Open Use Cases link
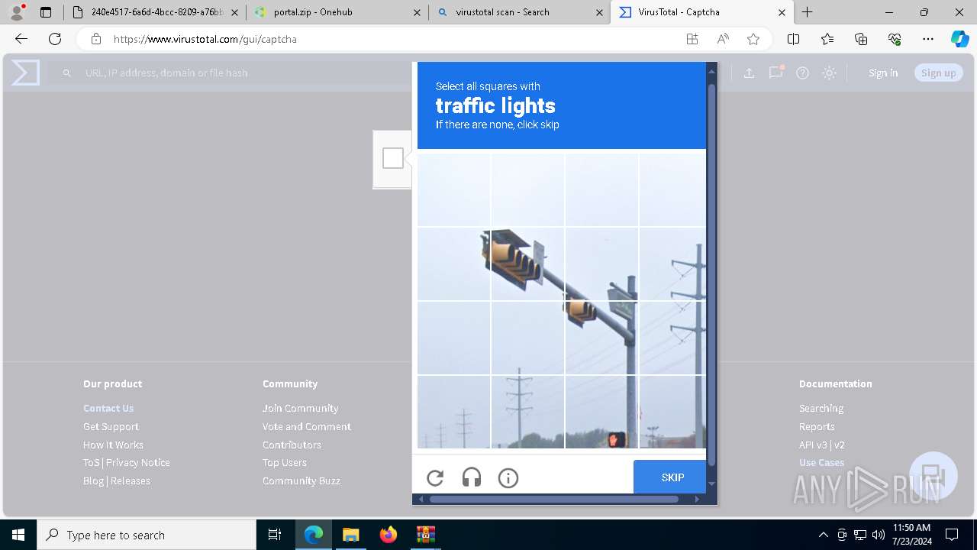Screen dimensions: 977x550 coord(821,462)
